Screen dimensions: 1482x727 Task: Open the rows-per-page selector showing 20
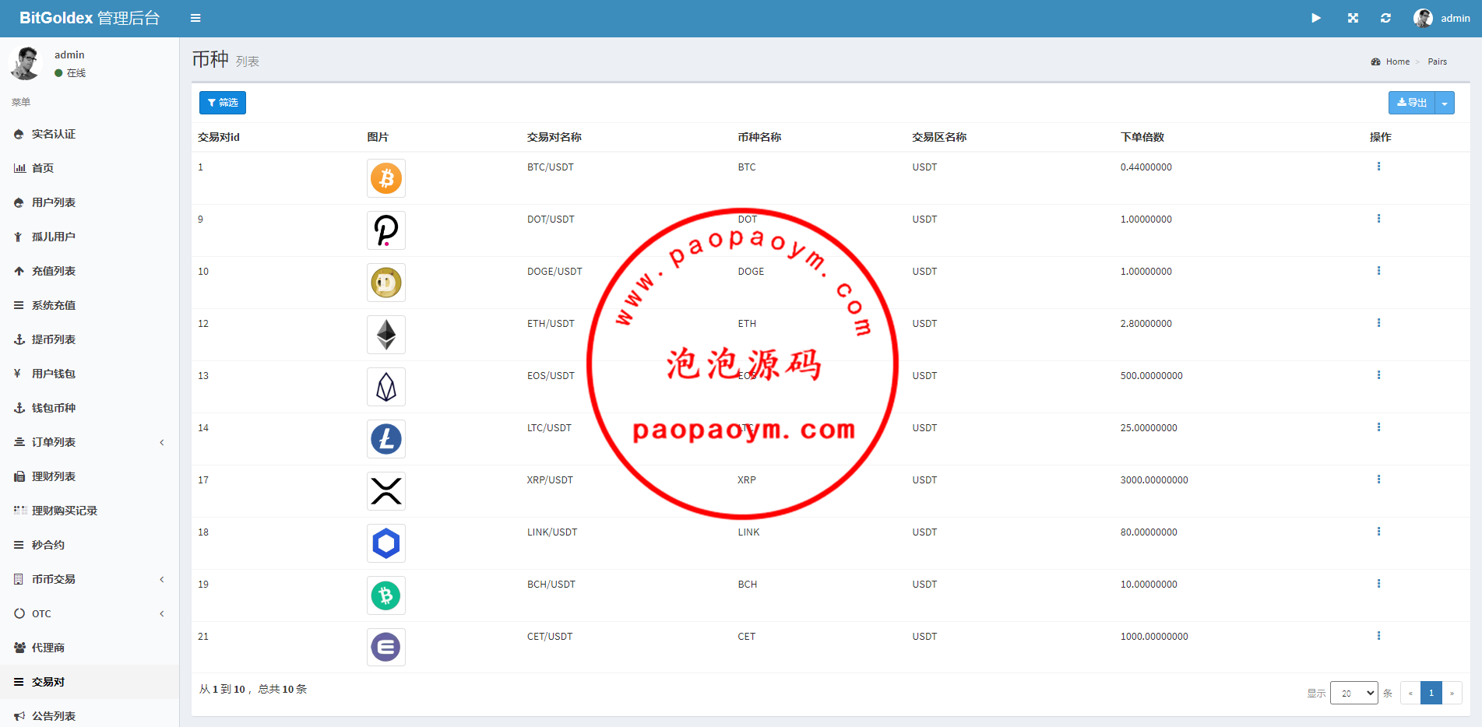tap(1354, 693)
